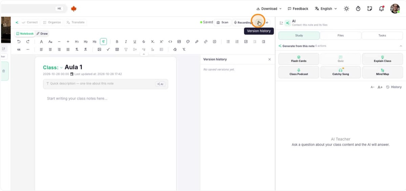Click the Scan button
Screen dimensions: 406x191
223,23
